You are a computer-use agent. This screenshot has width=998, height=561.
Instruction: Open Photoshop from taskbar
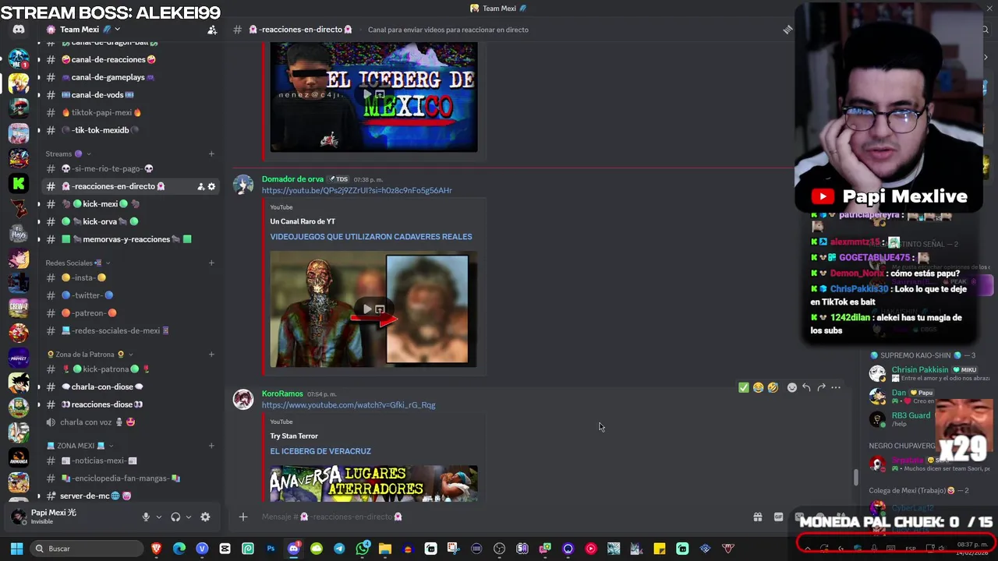point(271,549)
